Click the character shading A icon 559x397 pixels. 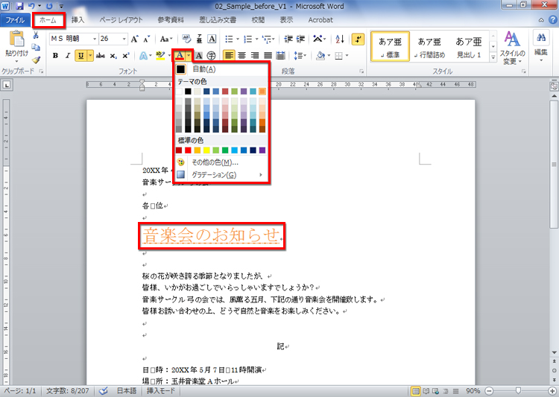click(199, 56)
